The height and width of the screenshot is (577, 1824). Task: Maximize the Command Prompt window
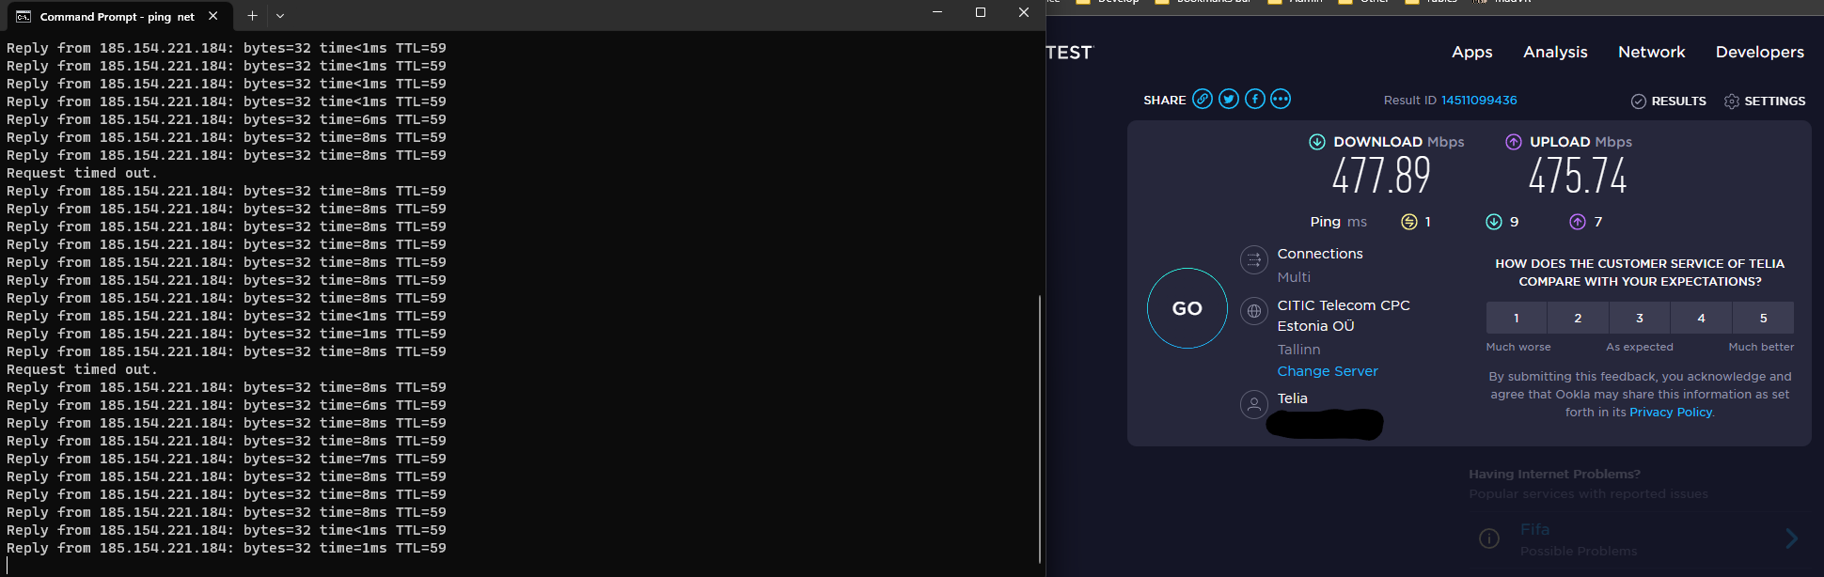(x=981, y=13)
